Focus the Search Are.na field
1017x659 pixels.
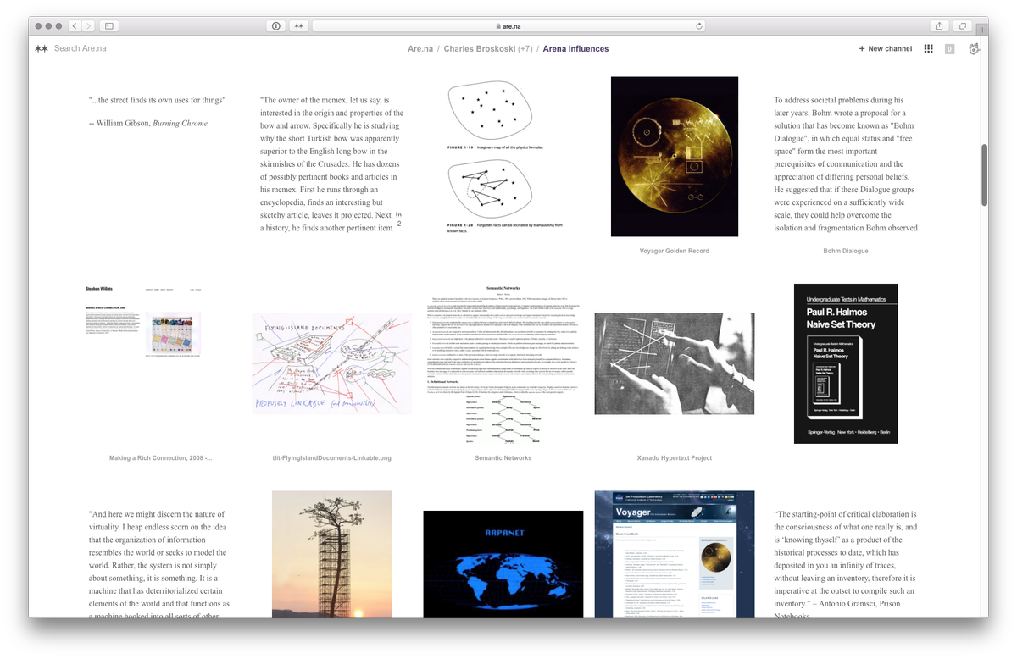(x=81, y=48)
